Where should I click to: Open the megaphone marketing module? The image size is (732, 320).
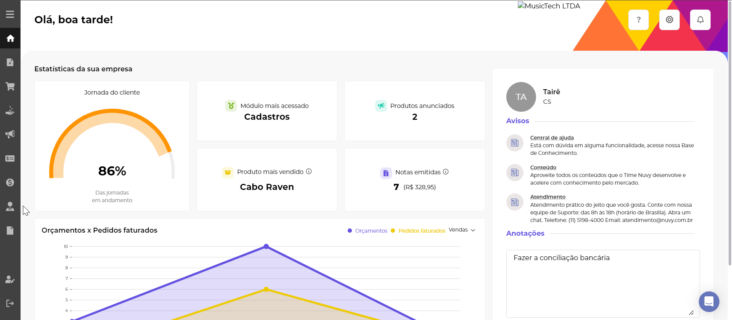pos(10,134)
